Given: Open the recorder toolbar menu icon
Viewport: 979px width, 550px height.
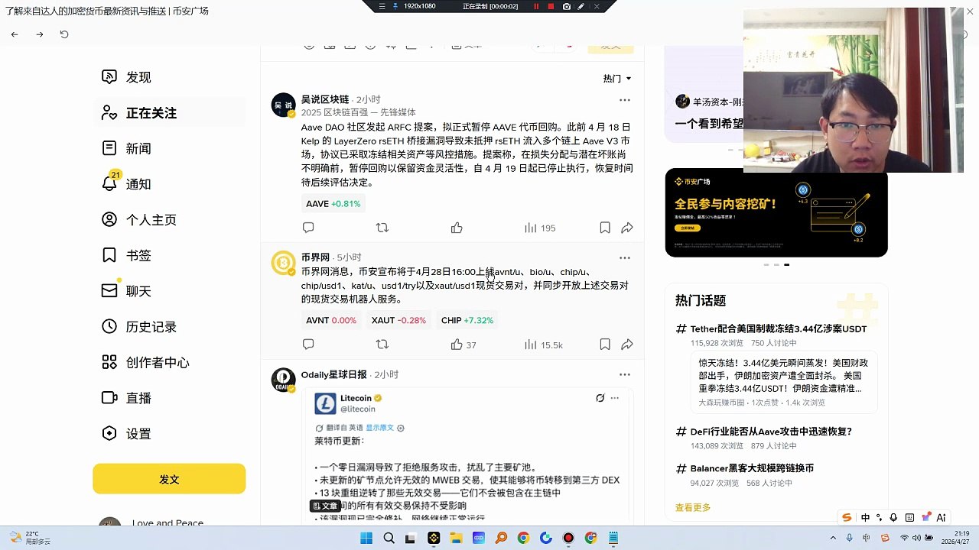Looking at the screenshot, I should point(382,6).
